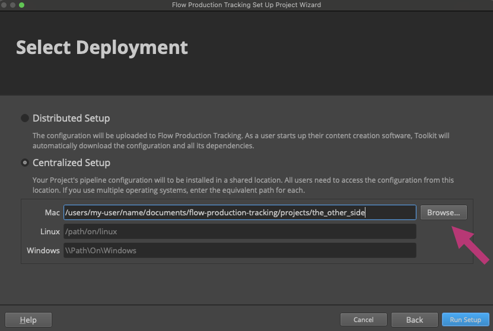Click the Mac field label
The image size is (493, 331).
(x=52, y=212)
